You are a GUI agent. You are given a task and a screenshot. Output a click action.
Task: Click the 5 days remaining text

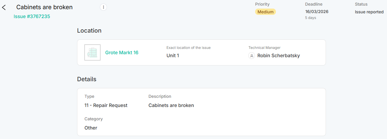point(311,18)
